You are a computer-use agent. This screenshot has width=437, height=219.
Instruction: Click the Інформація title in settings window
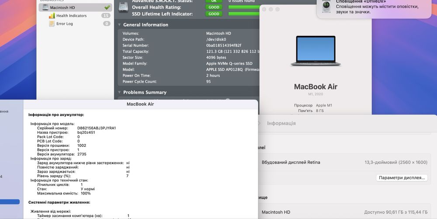[281, 123]
